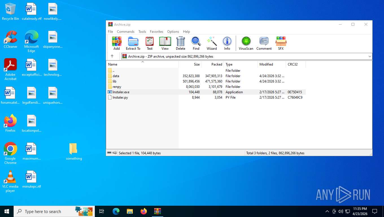This screenshot has height=217, width=384.
Task: Open the Help menu
Action: click(186, 32)
